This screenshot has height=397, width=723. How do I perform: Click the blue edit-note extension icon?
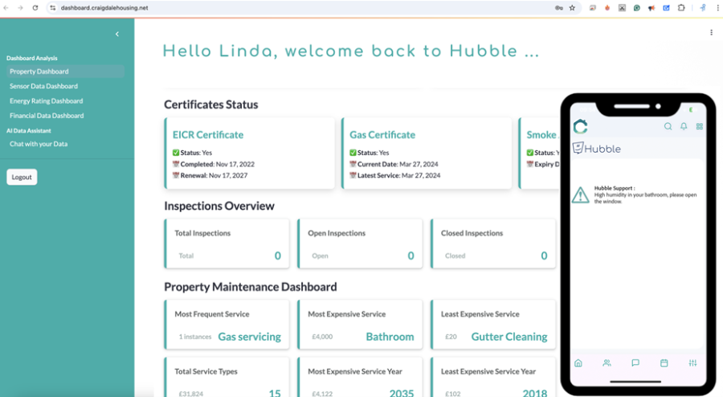[666, 8]
